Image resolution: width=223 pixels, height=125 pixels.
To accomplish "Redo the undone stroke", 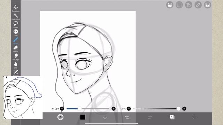I will click(x=149, y=117).
